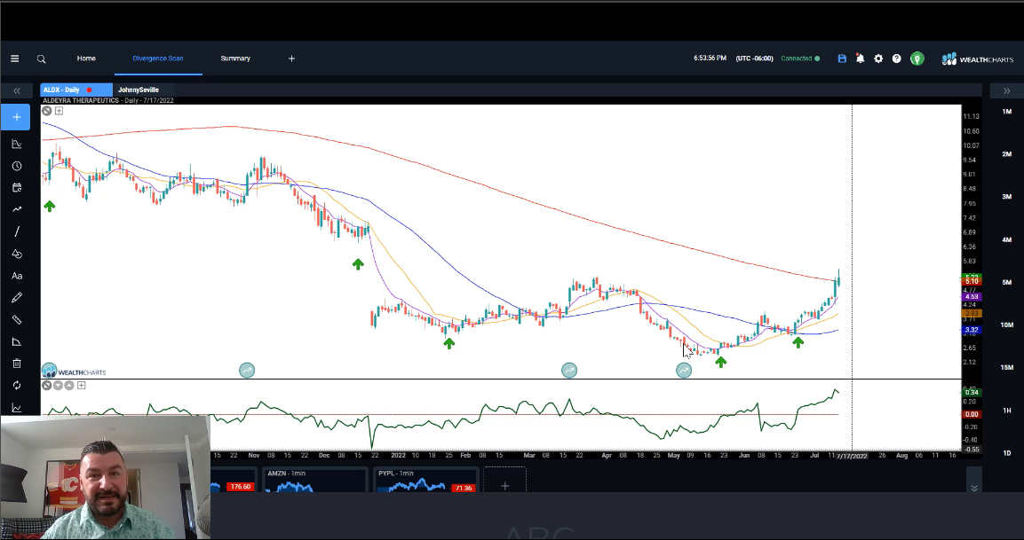Screen dimensions: 1024x540
Task: Click the 5.10 red price label
Action: pyautogui.click(x=971, y=282)
